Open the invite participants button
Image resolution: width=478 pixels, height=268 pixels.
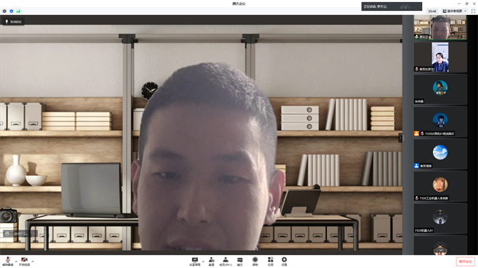coord(211,261)
